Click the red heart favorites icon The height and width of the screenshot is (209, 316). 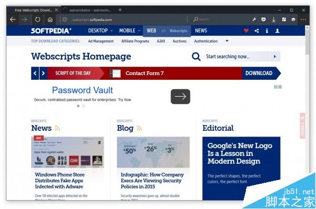click(x=246, y=31)
